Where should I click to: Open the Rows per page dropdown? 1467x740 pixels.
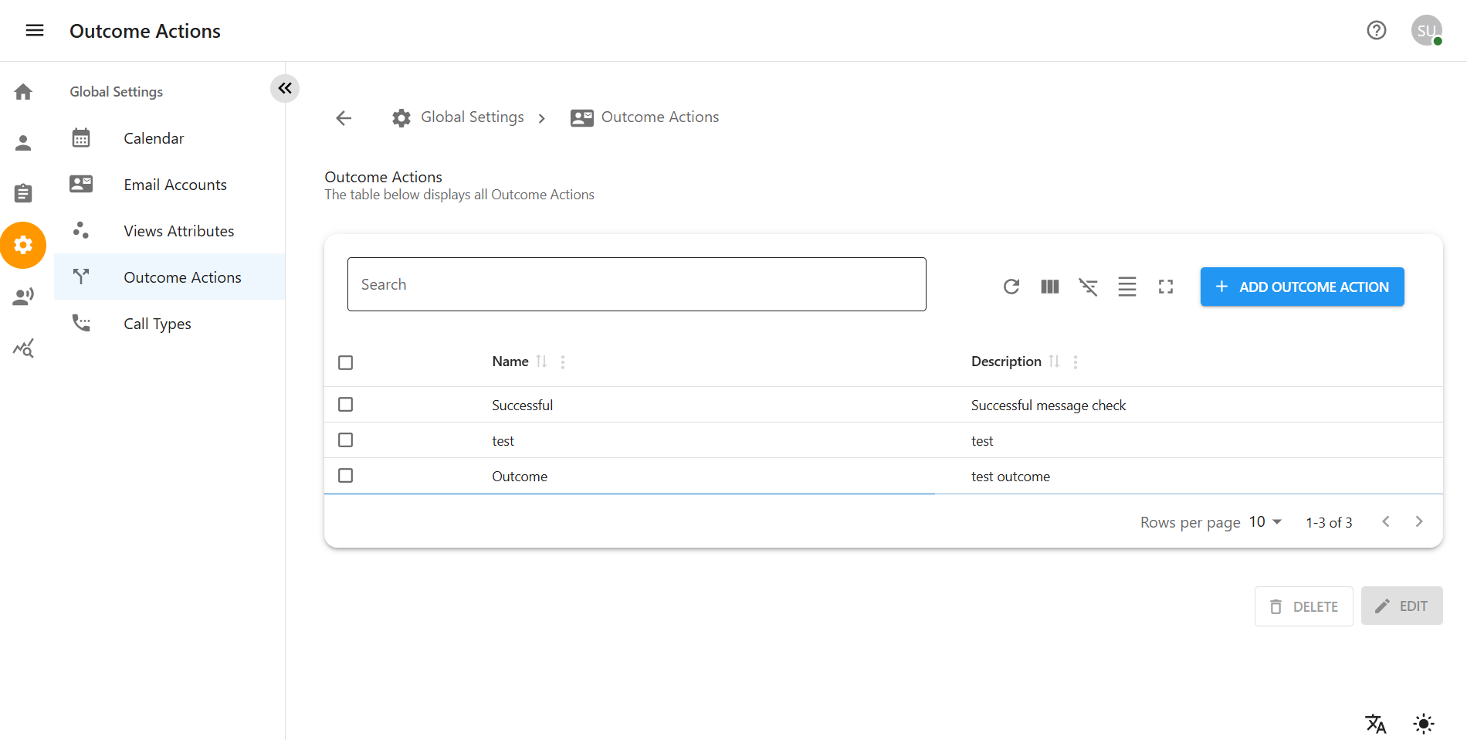click(1265, 522)
